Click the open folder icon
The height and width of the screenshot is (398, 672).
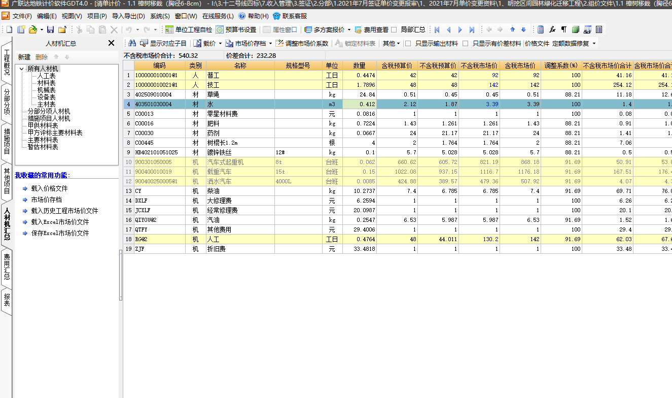point(32,30)
